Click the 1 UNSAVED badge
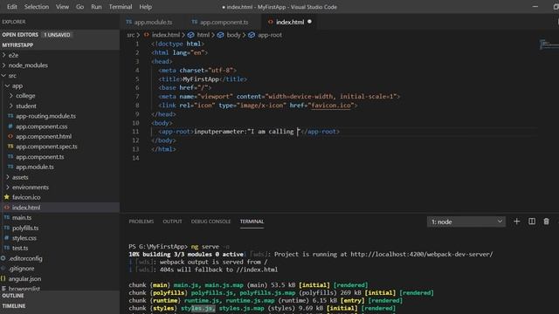This screenshot has width=559, height=314. [57, 35]
